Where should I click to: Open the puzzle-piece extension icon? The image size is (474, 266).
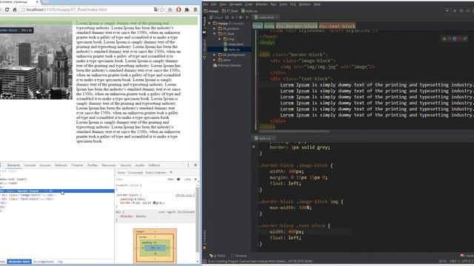pos(187,10)
